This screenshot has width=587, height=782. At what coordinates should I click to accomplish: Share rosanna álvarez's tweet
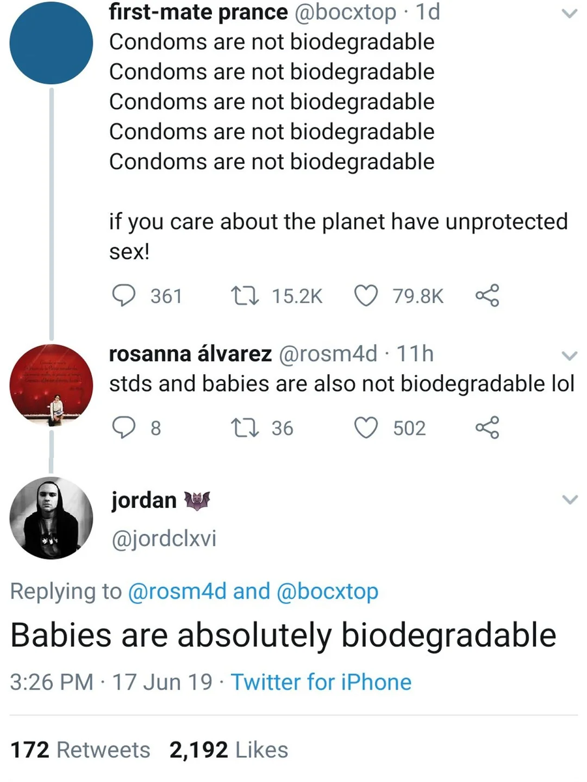coord(487,428)
